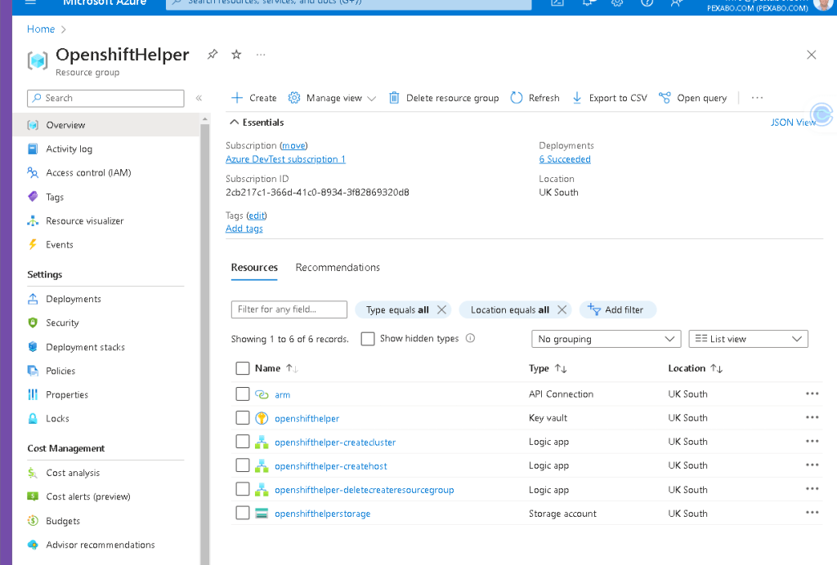
Task: Open more options ellipsis beside the title
Action: (261, 55)
